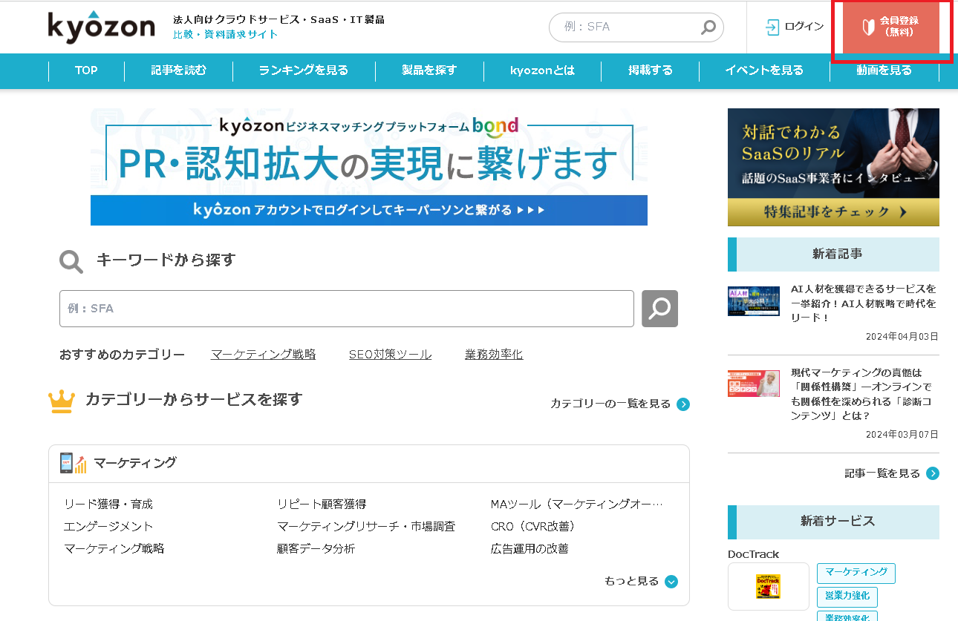Viewport: 958px width, 621px height.
Task: Click the マーケティング tag under DocTrack
Action: point(856,573)
